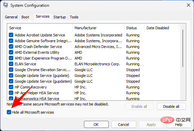The image size is (194, 131).
Task: Open Help via the Help button
Action: tap(179, 125)
